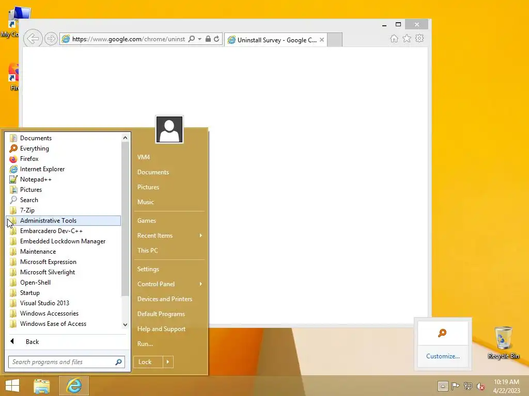Expand the Startup folder
This screenshot has height=396, width=529.
(x=64, y=293)
